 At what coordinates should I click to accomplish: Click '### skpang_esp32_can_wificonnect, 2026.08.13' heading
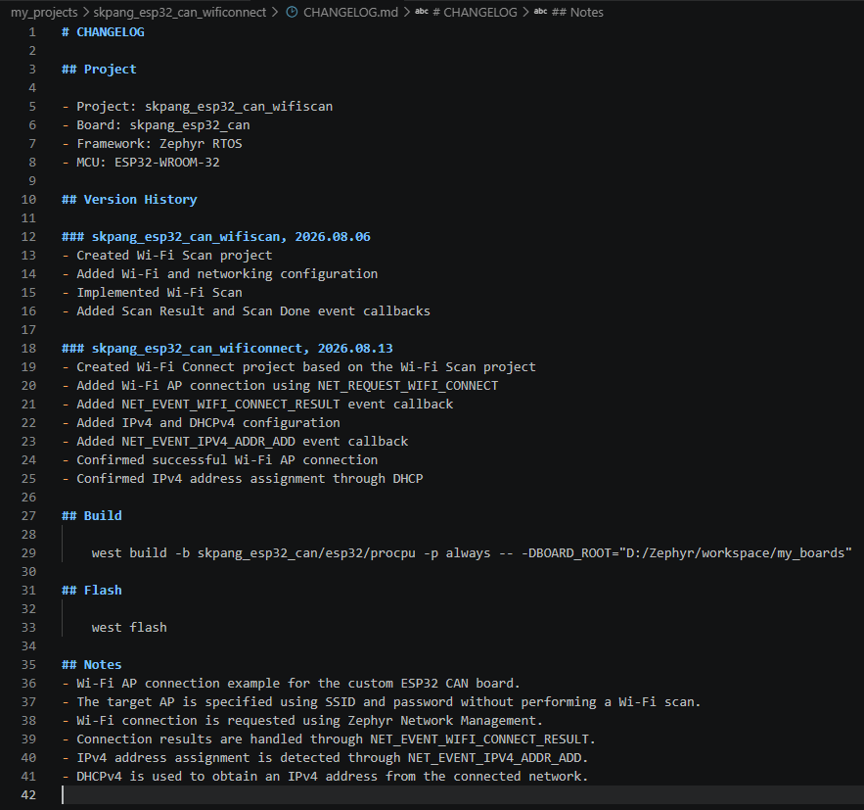pyautogui.click(x=228, y=349)
